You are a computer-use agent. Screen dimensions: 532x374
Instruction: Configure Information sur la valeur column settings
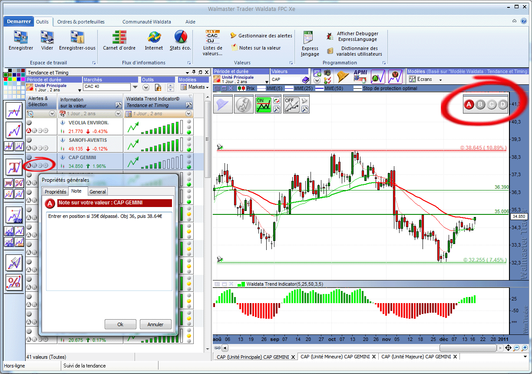pos(118,105)
